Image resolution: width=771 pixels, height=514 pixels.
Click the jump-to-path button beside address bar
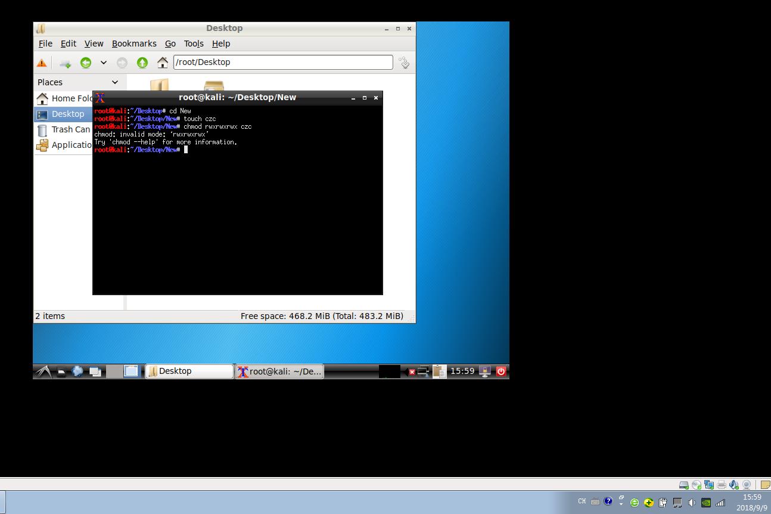(404, 63)
